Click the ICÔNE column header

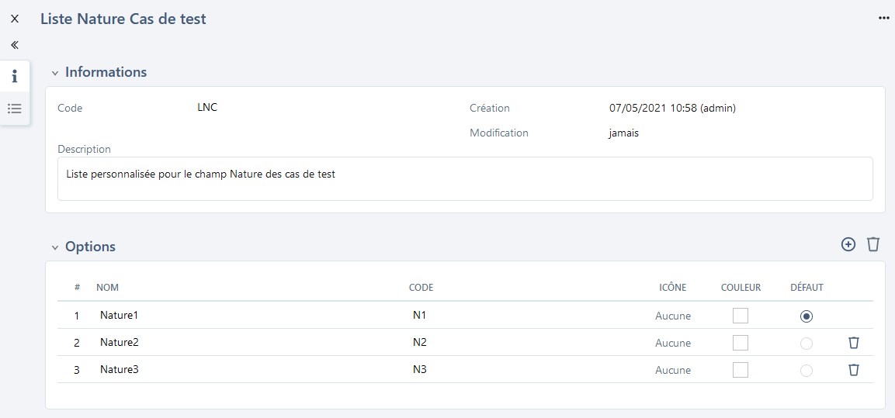pyautogui.click(x=673, y=288)
